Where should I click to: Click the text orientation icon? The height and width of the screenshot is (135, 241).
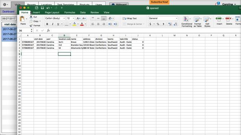point(110,18)
